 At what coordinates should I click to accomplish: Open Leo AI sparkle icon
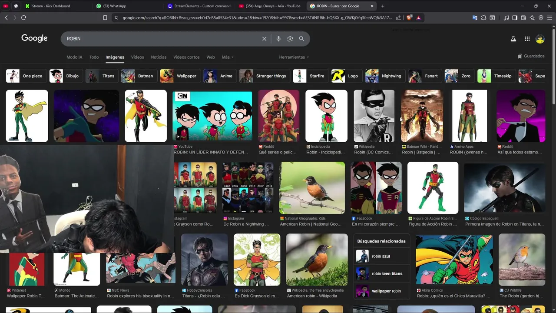(532, 18)
